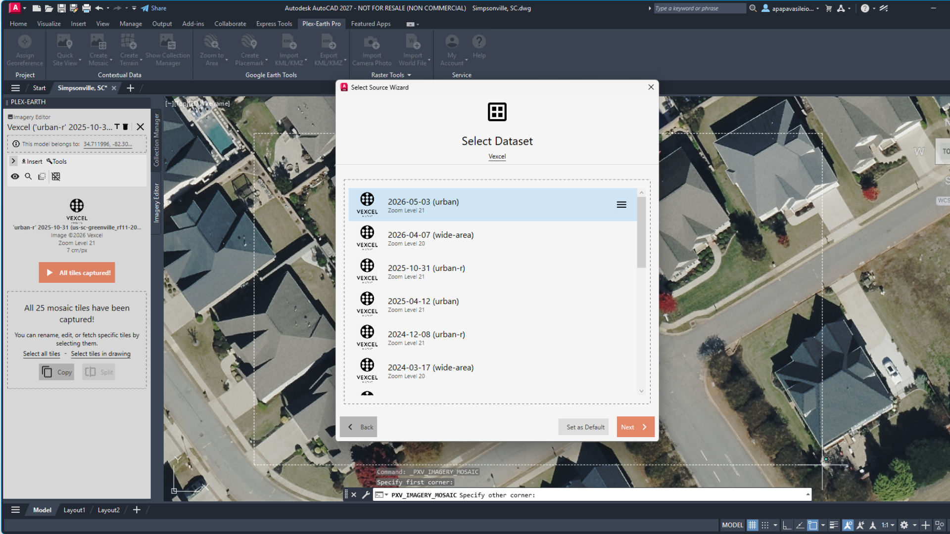Click Import World File icon
Screen dimensions: 950x534
412,42
